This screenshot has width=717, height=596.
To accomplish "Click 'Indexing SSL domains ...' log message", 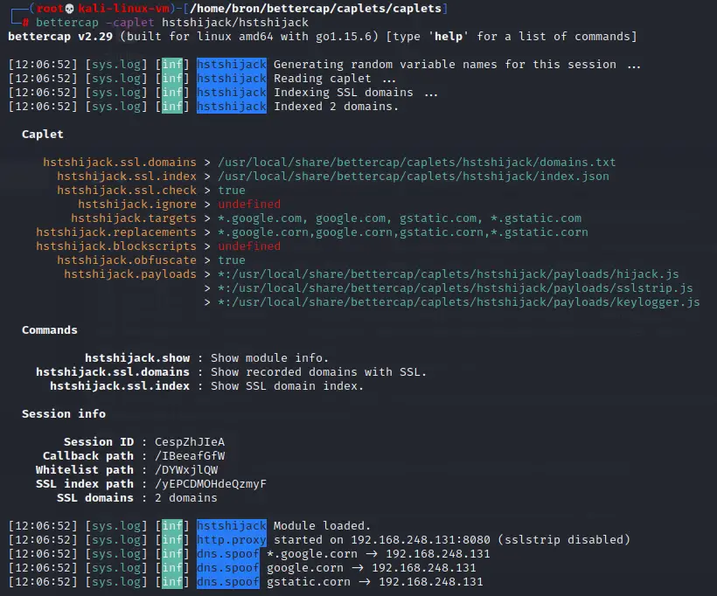I will [x=356, y=93].
